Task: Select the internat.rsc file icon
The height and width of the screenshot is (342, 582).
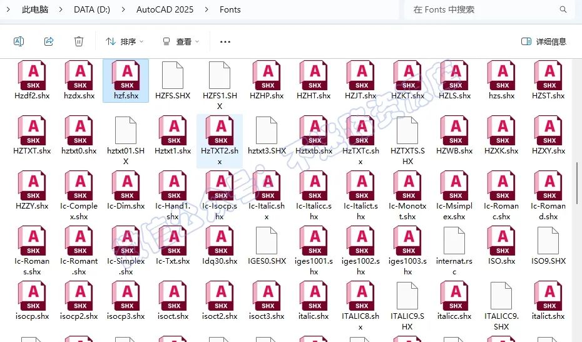Action: (x=454, y=241)
